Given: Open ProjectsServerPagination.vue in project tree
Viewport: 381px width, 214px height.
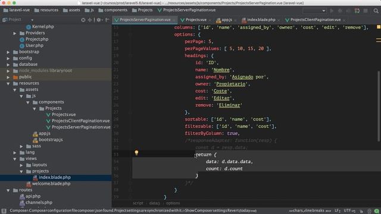Looking at the screenshot, I should 81,127.
